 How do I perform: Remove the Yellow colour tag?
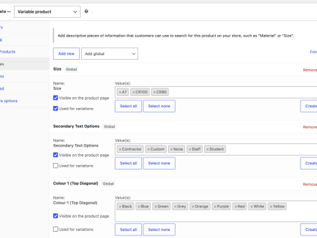271,207
